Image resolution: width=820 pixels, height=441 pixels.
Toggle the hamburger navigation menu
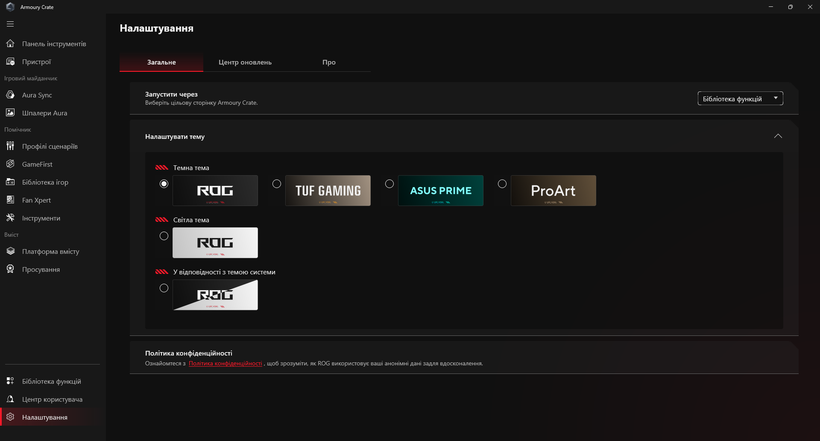pos(10,24)
